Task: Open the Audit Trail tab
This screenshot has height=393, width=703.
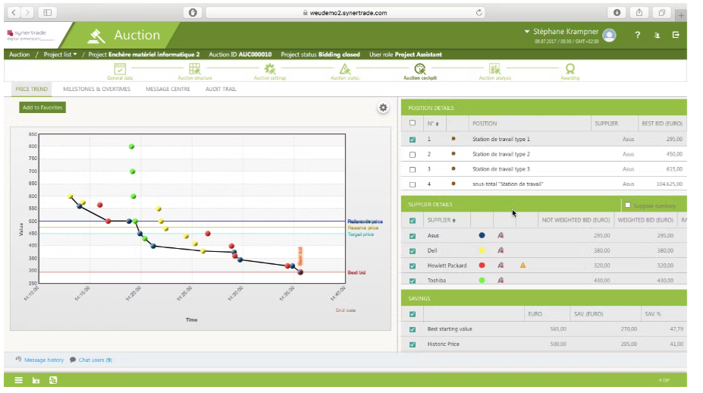Action: click(x=221, y=89)
